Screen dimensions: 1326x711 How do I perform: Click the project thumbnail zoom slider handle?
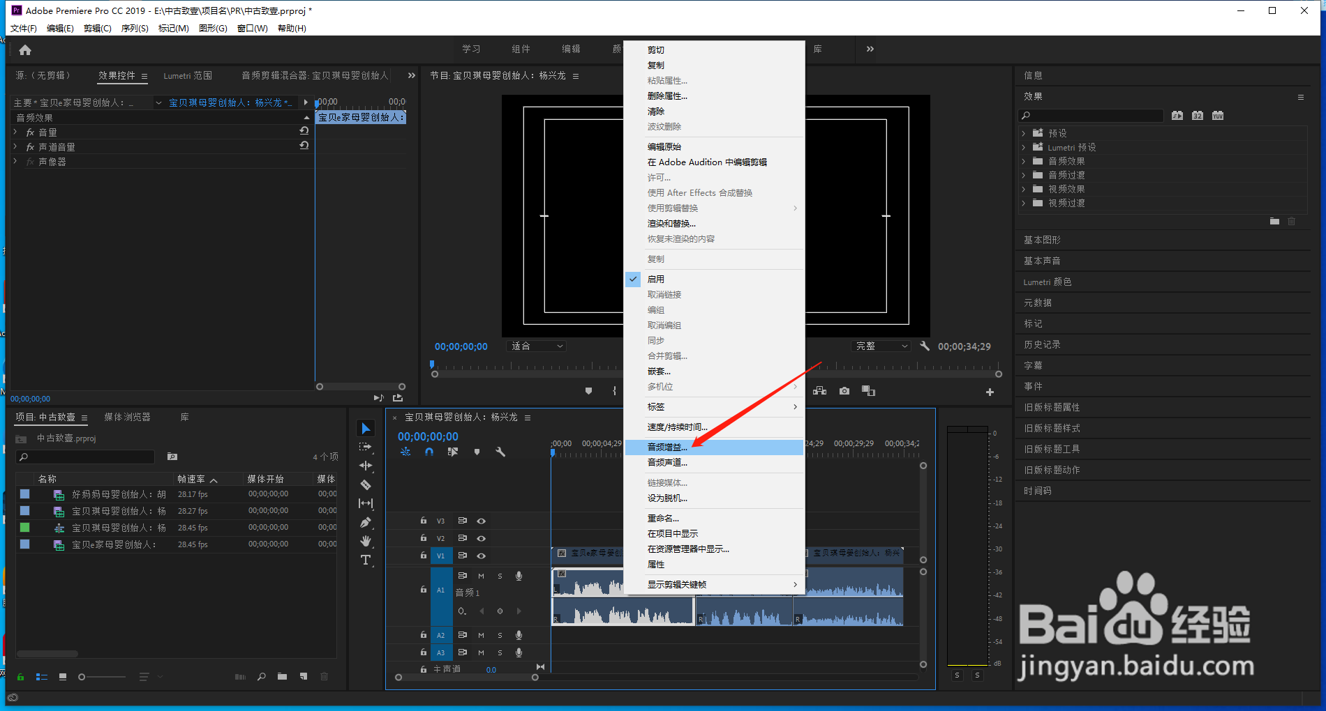(82, 677)
